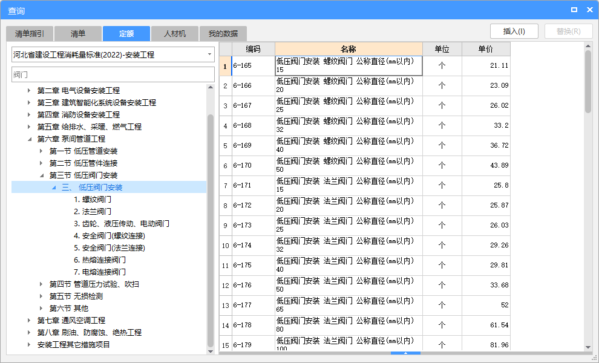
Task: Select 5. 安全阀门(法兰连接)
Action: 110,248
